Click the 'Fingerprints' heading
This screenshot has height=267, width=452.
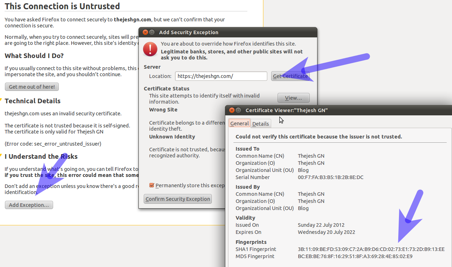pos(251,242)
